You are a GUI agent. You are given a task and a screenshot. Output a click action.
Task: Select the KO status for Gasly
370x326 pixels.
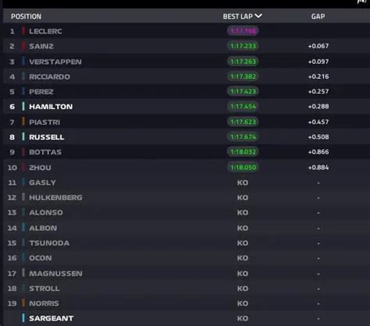pyautogui.click(x=243, y=182)
